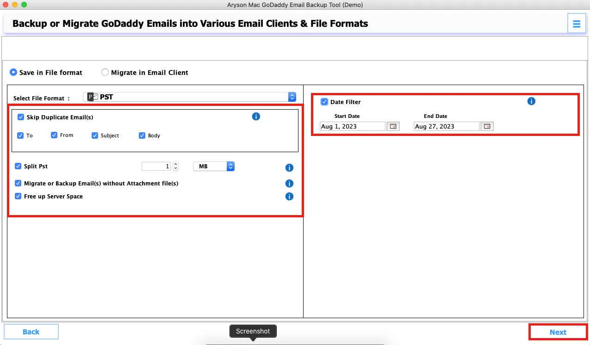Click the window title Aryson Mac GoDaddy Email Backup Tool
590x345 pixels.
coord(295,5)
